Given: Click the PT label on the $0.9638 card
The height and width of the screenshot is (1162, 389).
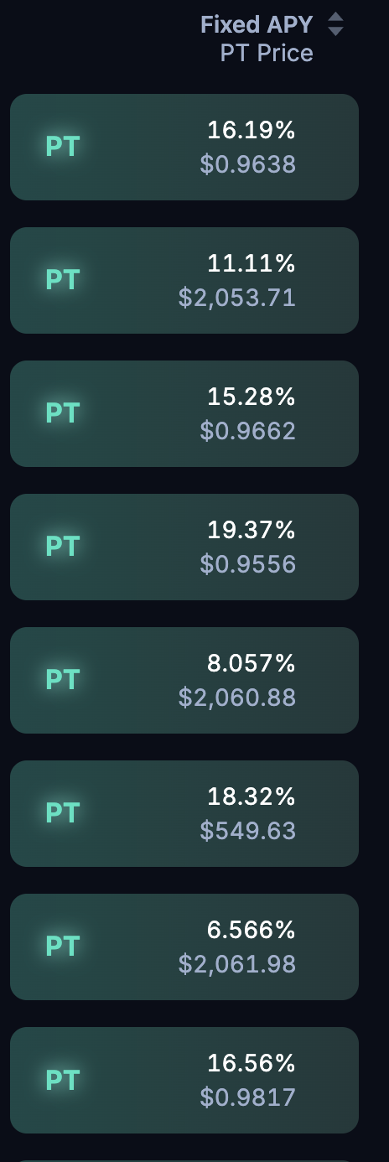Looking at the screenshot, I should pyautogui.click(x=62, y=147).
